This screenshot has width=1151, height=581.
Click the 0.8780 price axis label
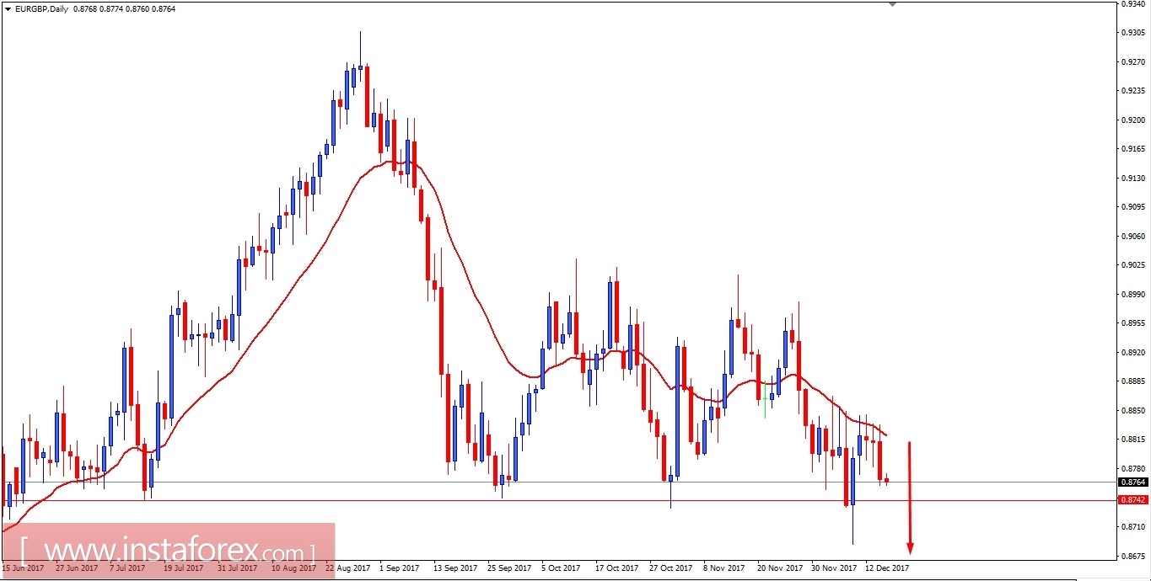pyautogui.click(x=1133, y=469)
